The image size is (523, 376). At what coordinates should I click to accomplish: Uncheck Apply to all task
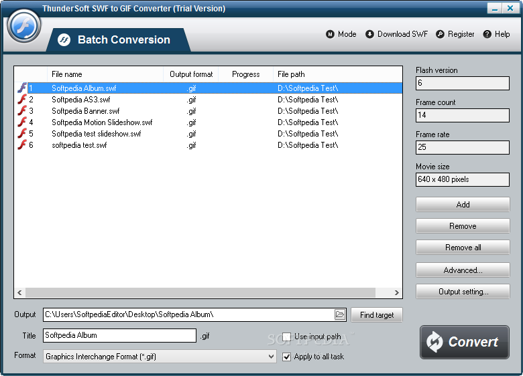pos(286,357)
